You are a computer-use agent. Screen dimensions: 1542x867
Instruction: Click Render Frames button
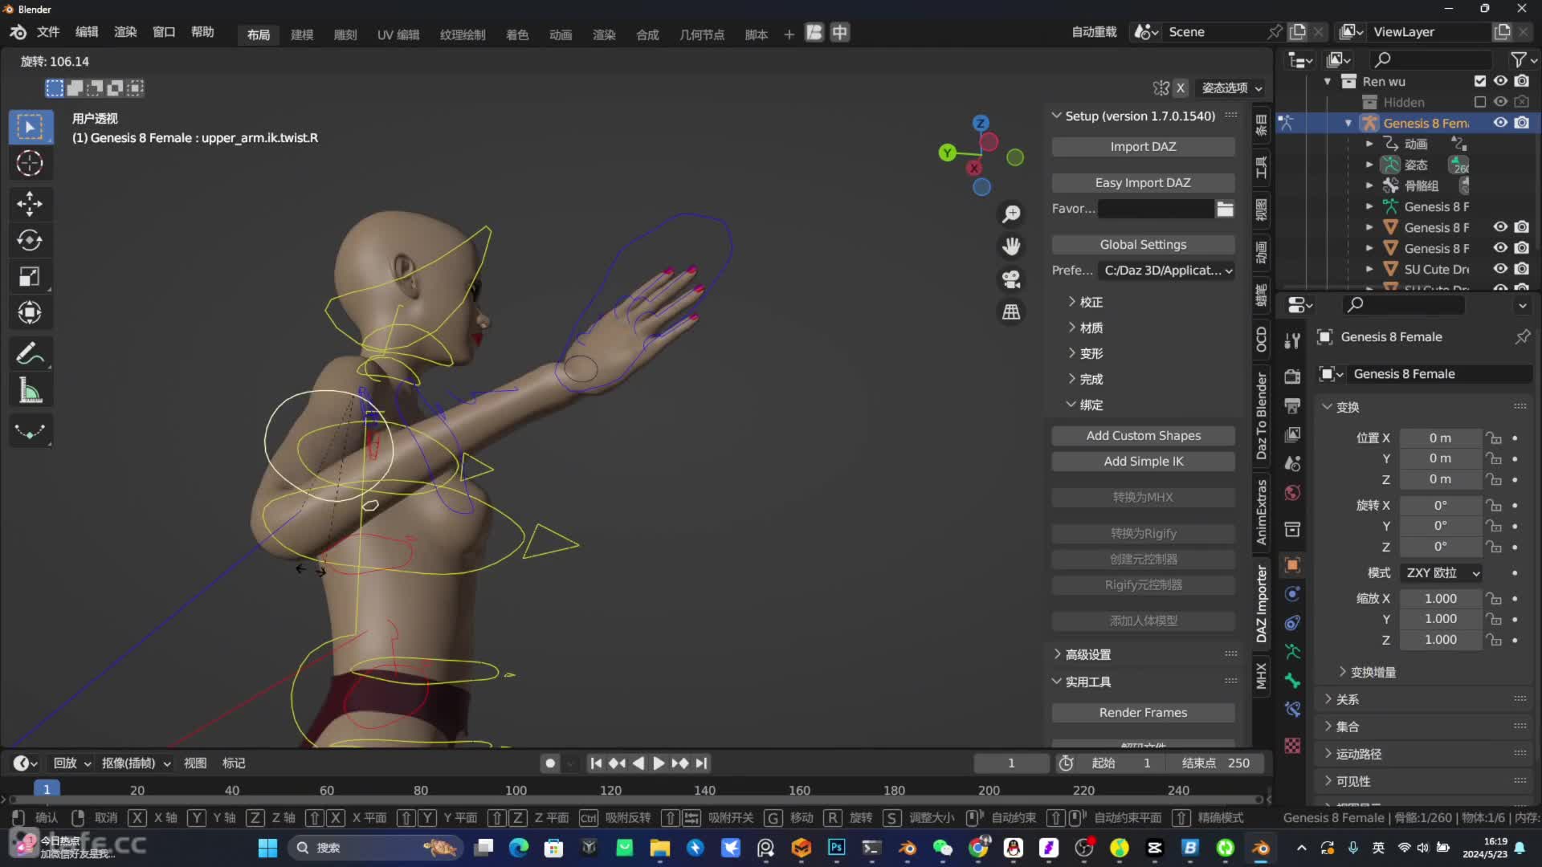point(1143,713)
